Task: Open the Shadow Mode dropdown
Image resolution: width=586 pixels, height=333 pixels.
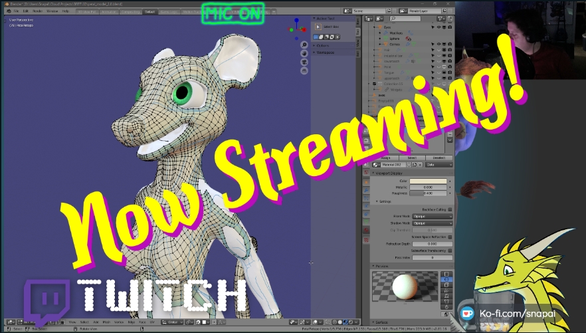Action: (x=433, y=223)
